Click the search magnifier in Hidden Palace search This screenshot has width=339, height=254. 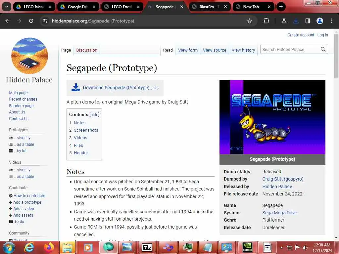coord(323,50)
